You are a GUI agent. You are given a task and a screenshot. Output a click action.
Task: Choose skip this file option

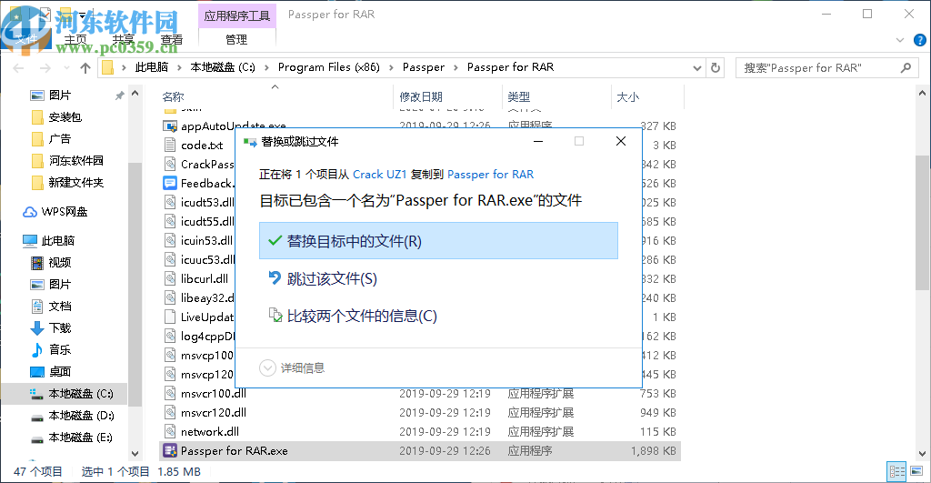pos(324,278)
